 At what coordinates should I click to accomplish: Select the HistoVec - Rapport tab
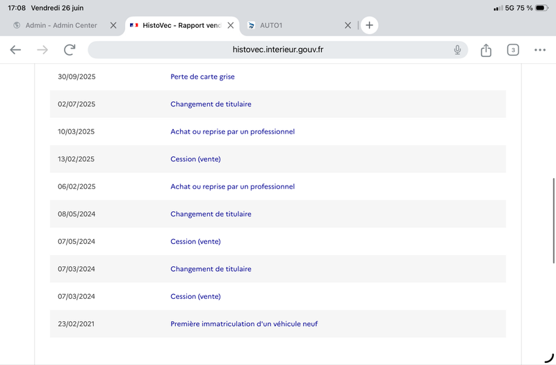pyautogui.click(x=182, y=25)
